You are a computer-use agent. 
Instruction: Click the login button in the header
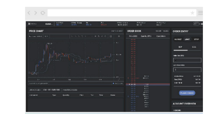pyautogui.click(x=197, y=24)
